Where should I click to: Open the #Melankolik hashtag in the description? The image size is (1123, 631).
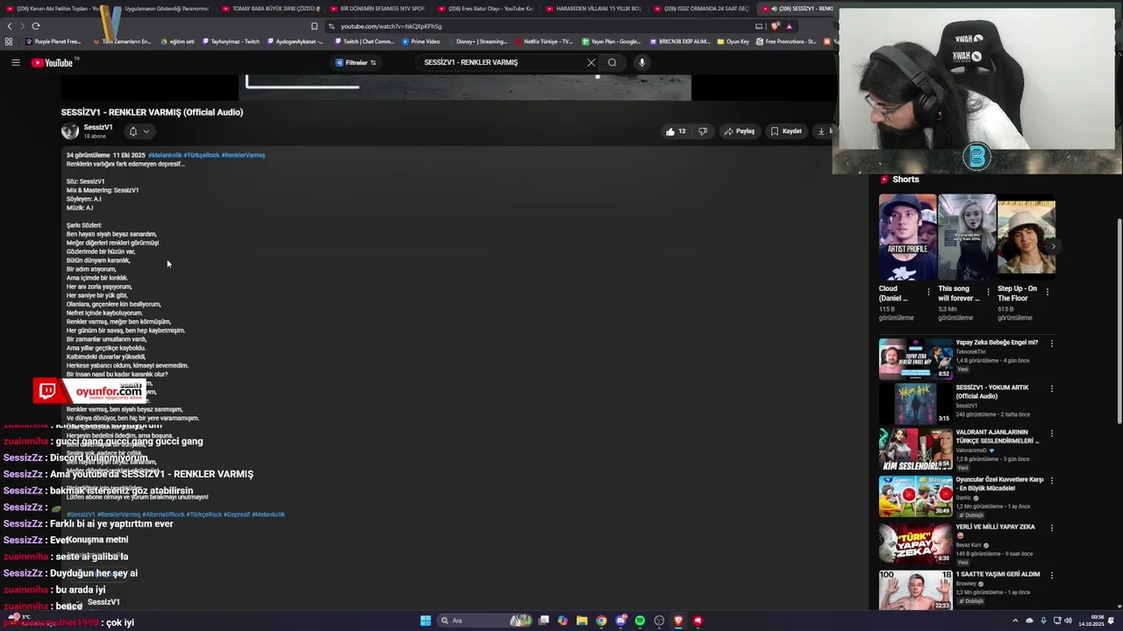click(x=165, y=155)
